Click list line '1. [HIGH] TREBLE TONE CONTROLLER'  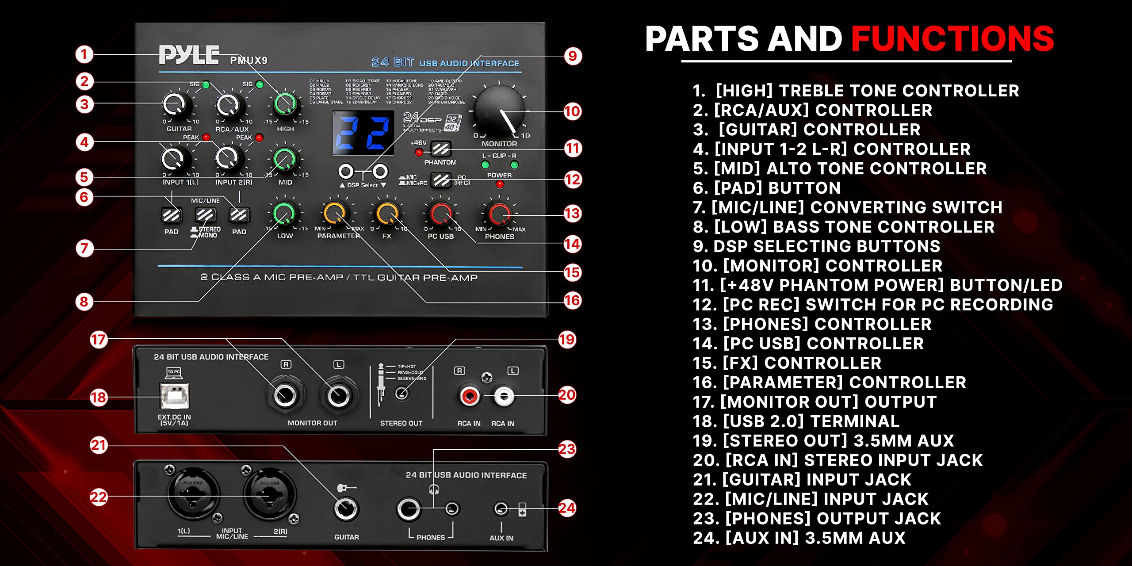tap(856, 91)
